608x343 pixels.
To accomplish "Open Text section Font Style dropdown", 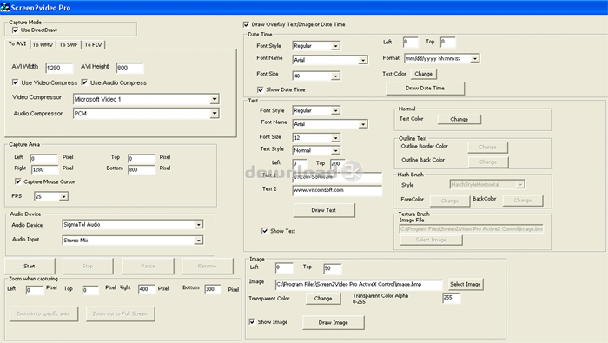I will (x=336, y=110).
